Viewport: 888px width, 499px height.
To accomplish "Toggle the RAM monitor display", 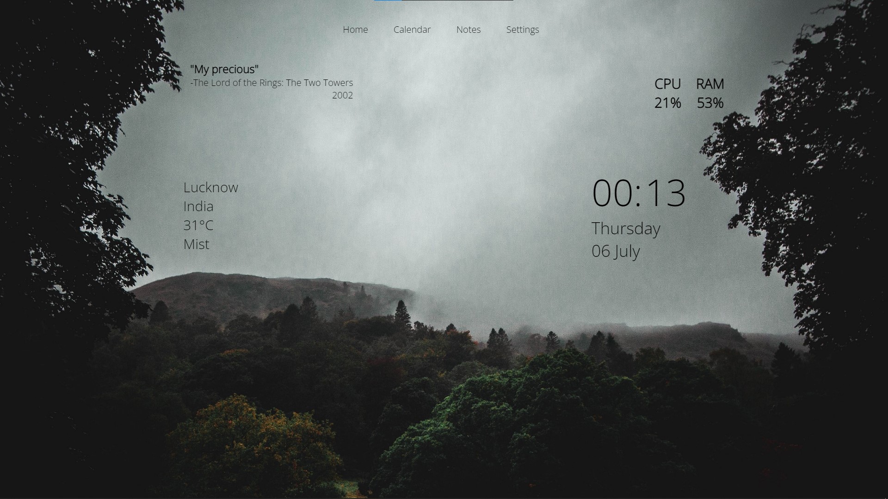I will [x=710, y=92].
